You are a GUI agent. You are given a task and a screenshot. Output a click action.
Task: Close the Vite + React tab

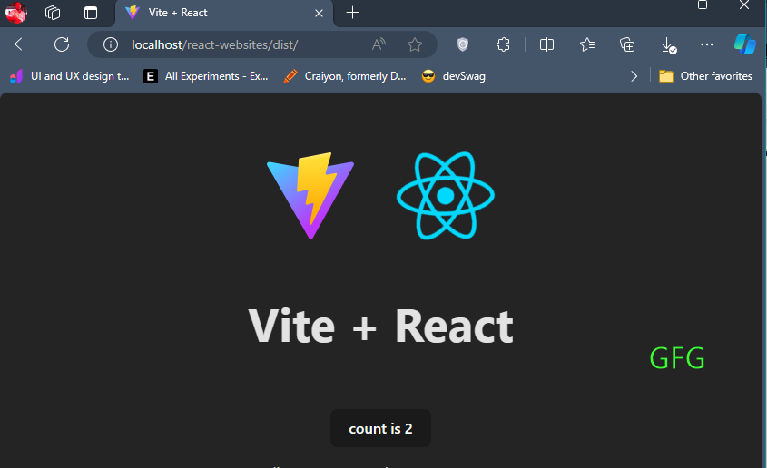pos(319,14)
